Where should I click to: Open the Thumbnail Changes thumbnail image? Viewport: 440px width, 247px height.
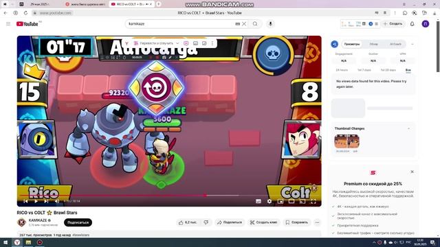click(346, 141)
